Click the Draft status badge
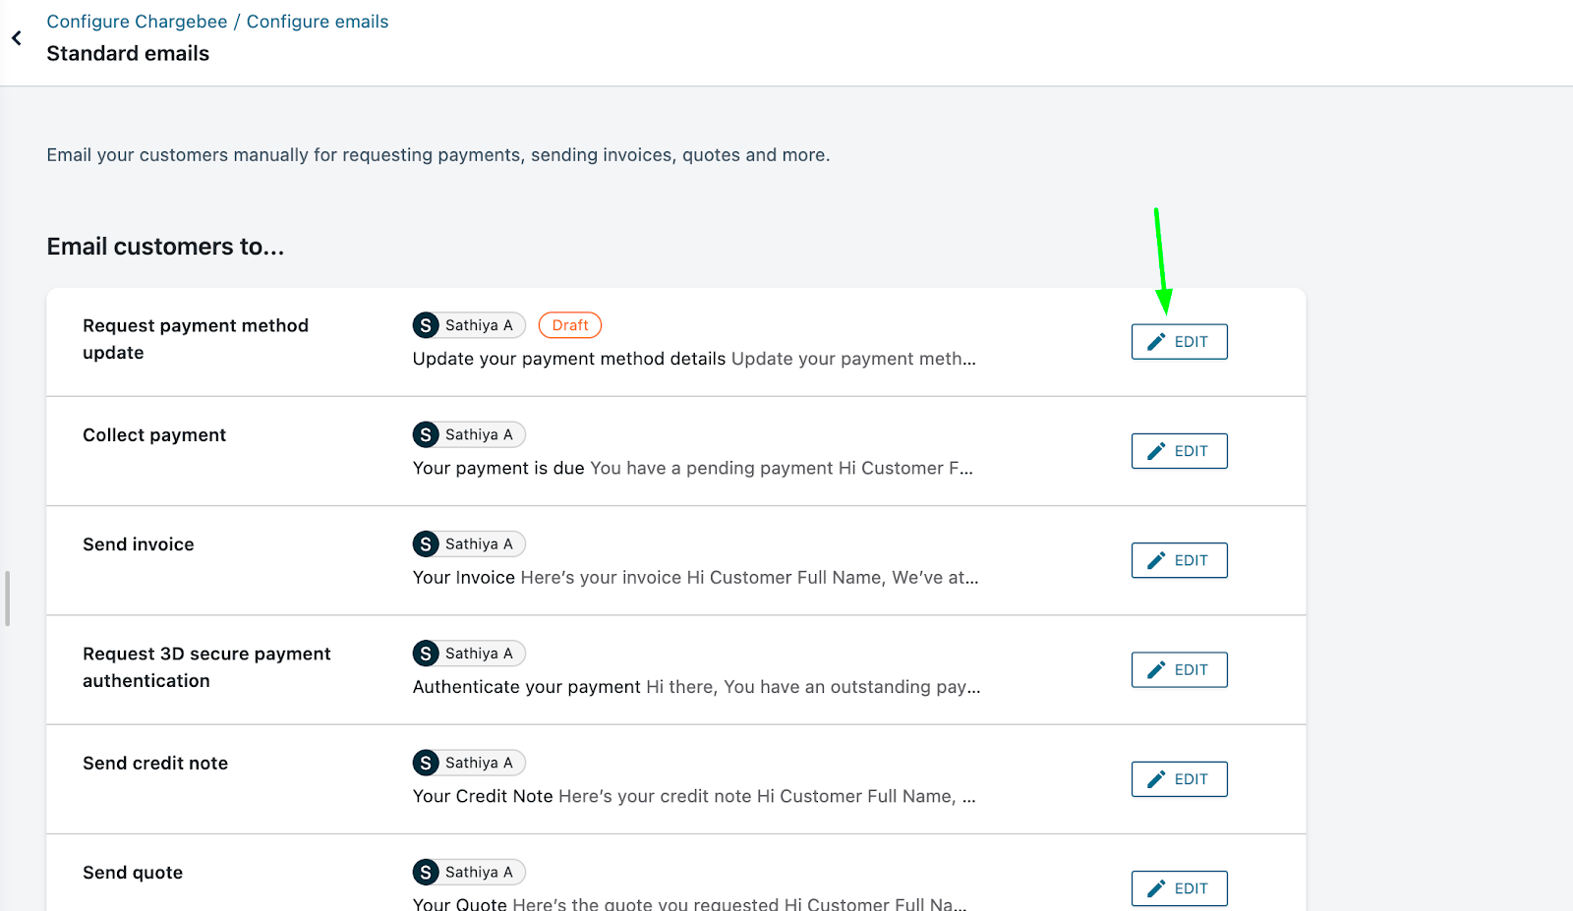 (x=570, y=325)
